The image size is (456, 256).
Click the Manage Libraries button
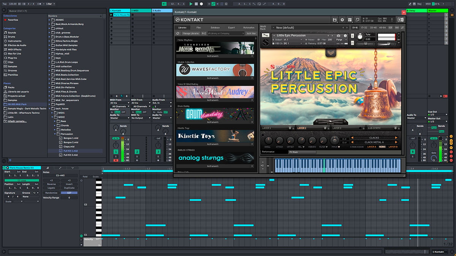191,33
